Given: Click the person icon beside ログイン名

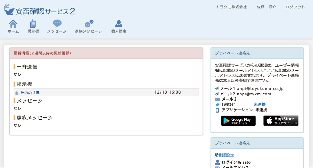Looking at the screenshot, I should click(217, 162).
